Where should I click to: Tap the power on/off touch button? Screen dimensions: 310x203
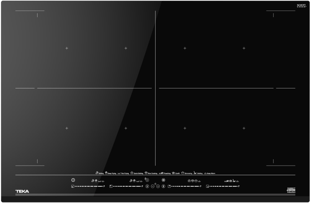73,180
